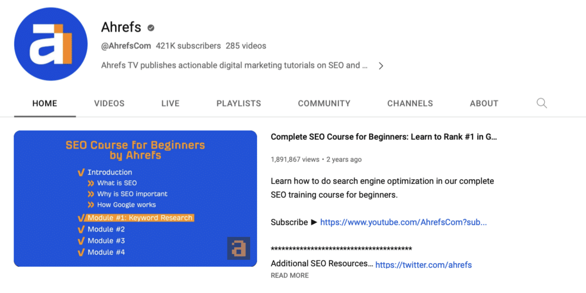
Task: Open the twitter.com/ahrefs link
Action: (x=423, y=265)
